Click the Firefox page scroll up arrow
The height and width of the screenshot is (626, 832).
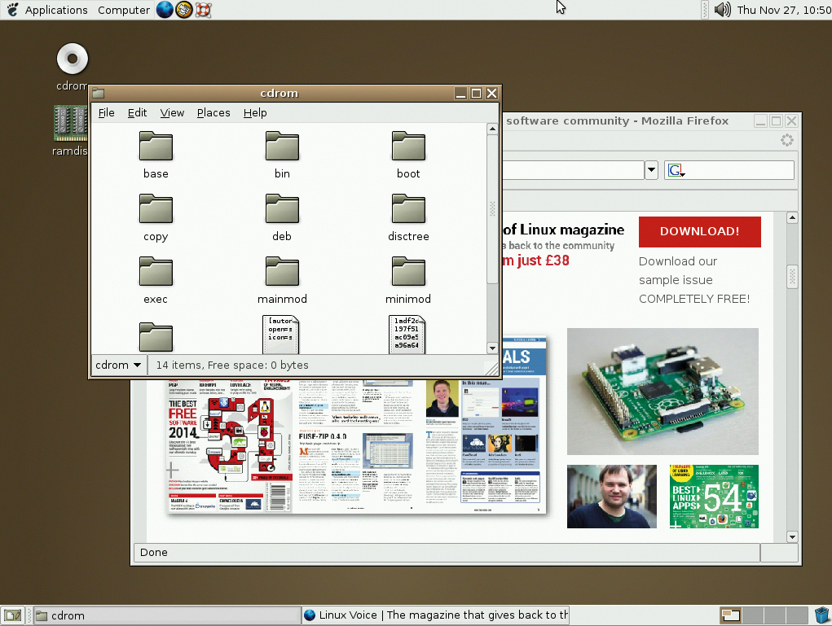coord(792,218)
